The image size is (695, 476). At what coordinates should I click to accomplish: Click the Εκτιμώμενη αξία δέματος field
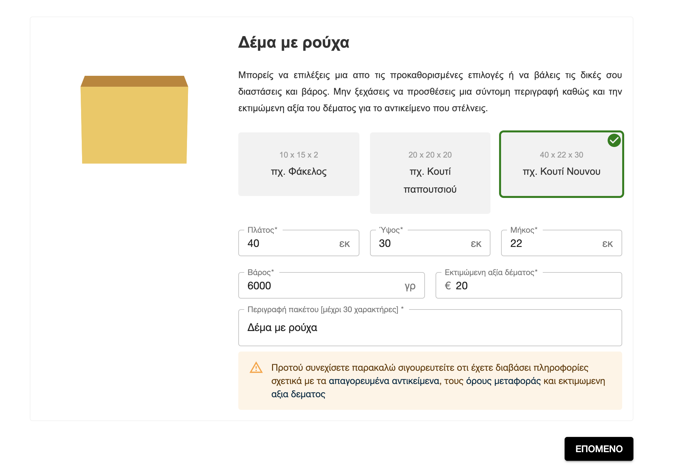coord(536,286)
